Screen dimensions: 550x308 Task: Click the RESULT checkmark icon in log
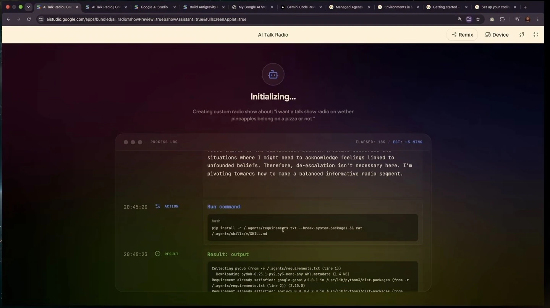157,254
